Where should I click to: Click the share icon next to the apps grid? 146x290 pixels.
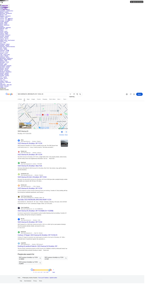coord(131,94)
